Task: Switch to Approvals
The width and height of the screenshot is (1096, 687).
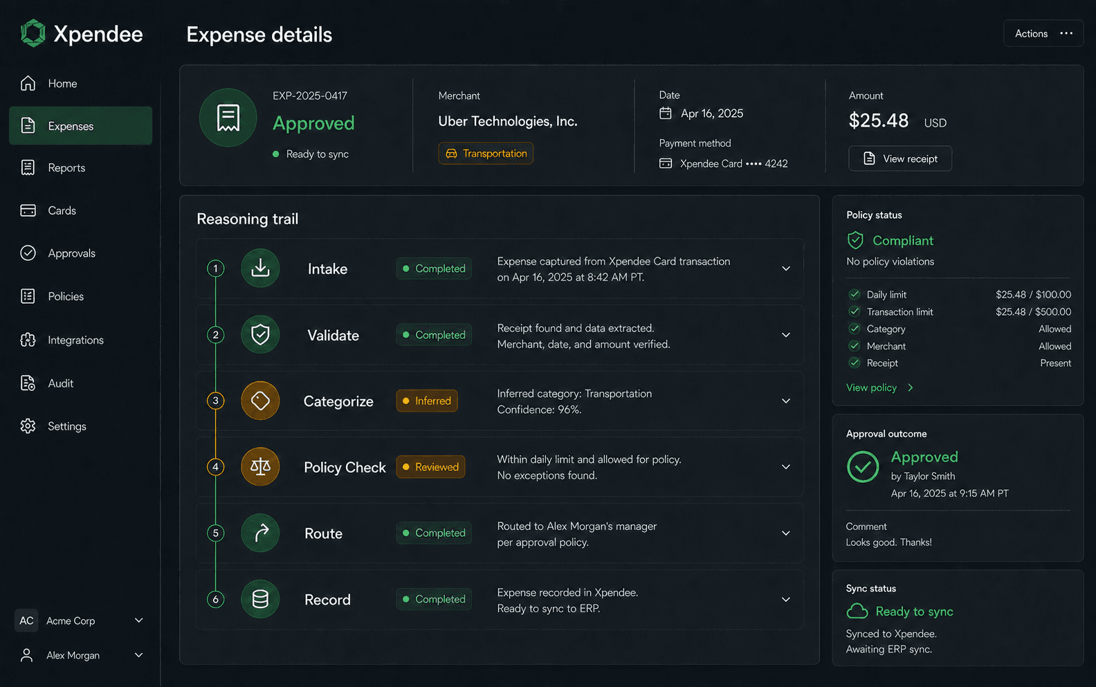Action: [x=71, y=253]
